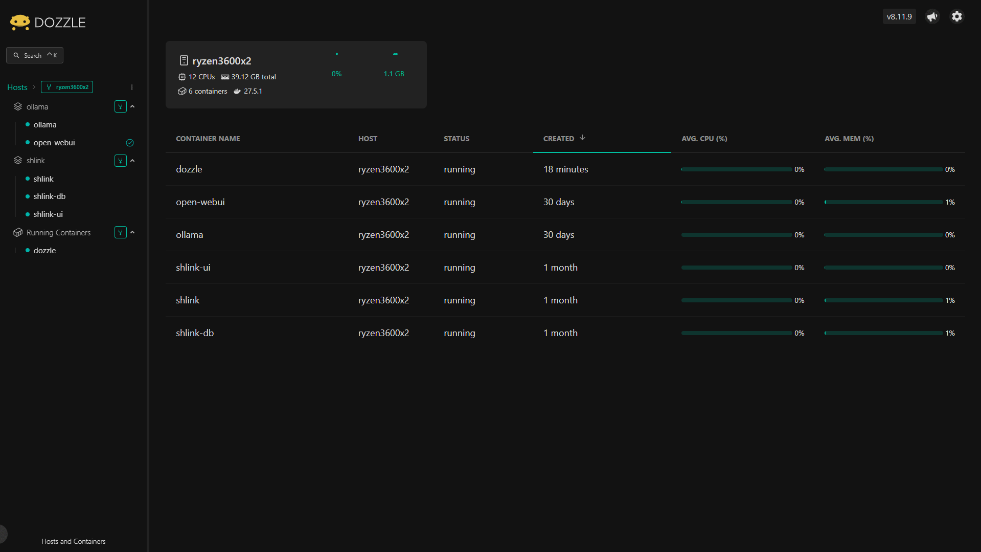The height and width of the screenshot is (552, 981).
Task: Click the Created sort arrow icon
Action: point(582,138)
